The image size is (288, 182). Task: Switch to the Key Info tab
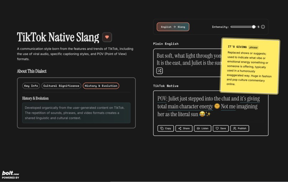[31, 86]
